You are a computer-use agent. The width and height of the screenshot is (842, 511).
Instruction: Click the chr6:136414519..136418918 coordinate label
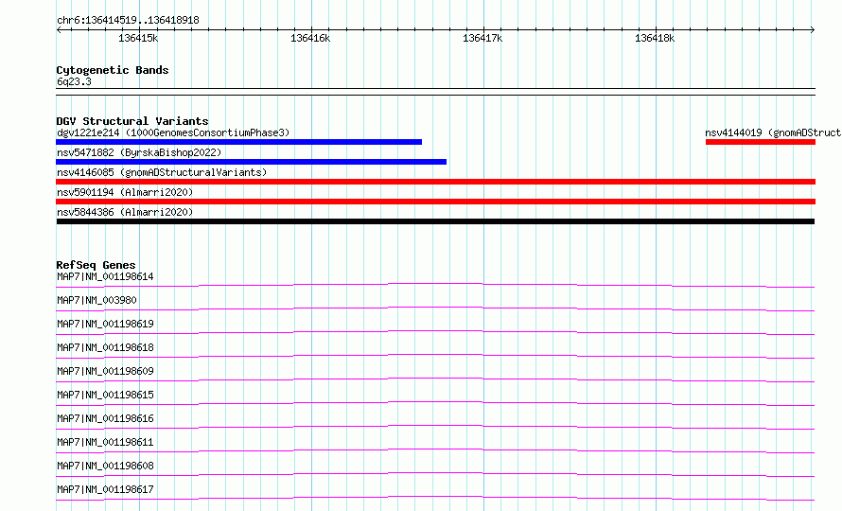(x=128, y=20)
